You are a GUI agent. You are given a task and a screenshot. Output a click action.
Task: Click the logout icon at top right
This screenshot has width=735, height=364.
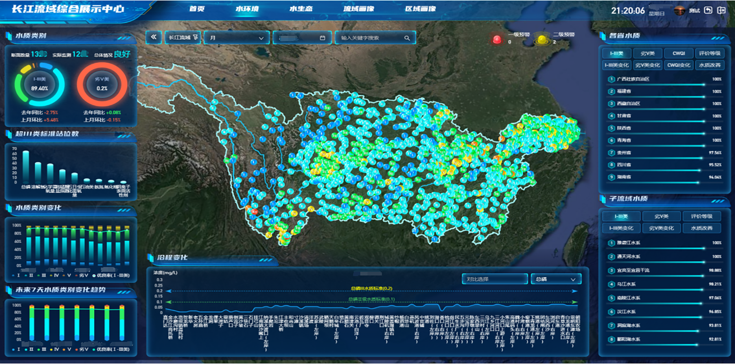(x=721, y=10)
